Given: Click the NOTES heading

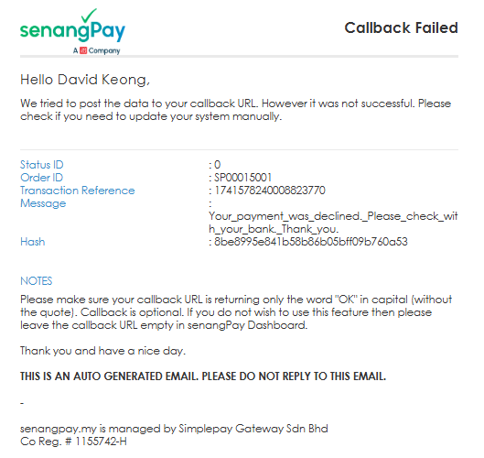Looking at the screenshot, I should click(x=36, y=281).
